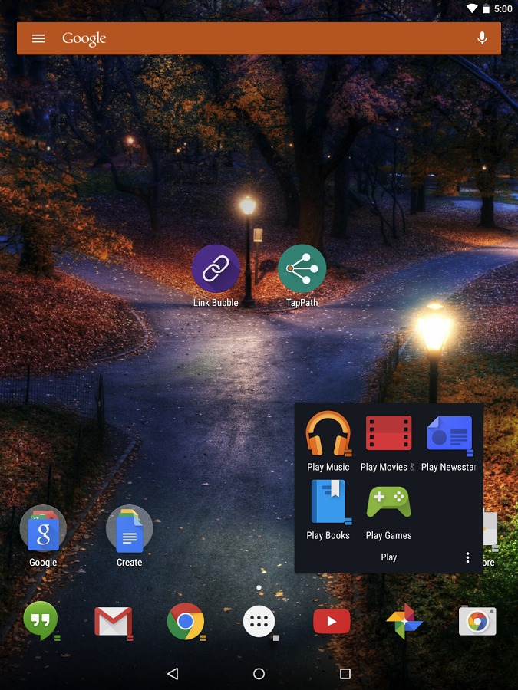Tap the home screen page indicator dot
The image size is (518, 690).
click(259, 587)
